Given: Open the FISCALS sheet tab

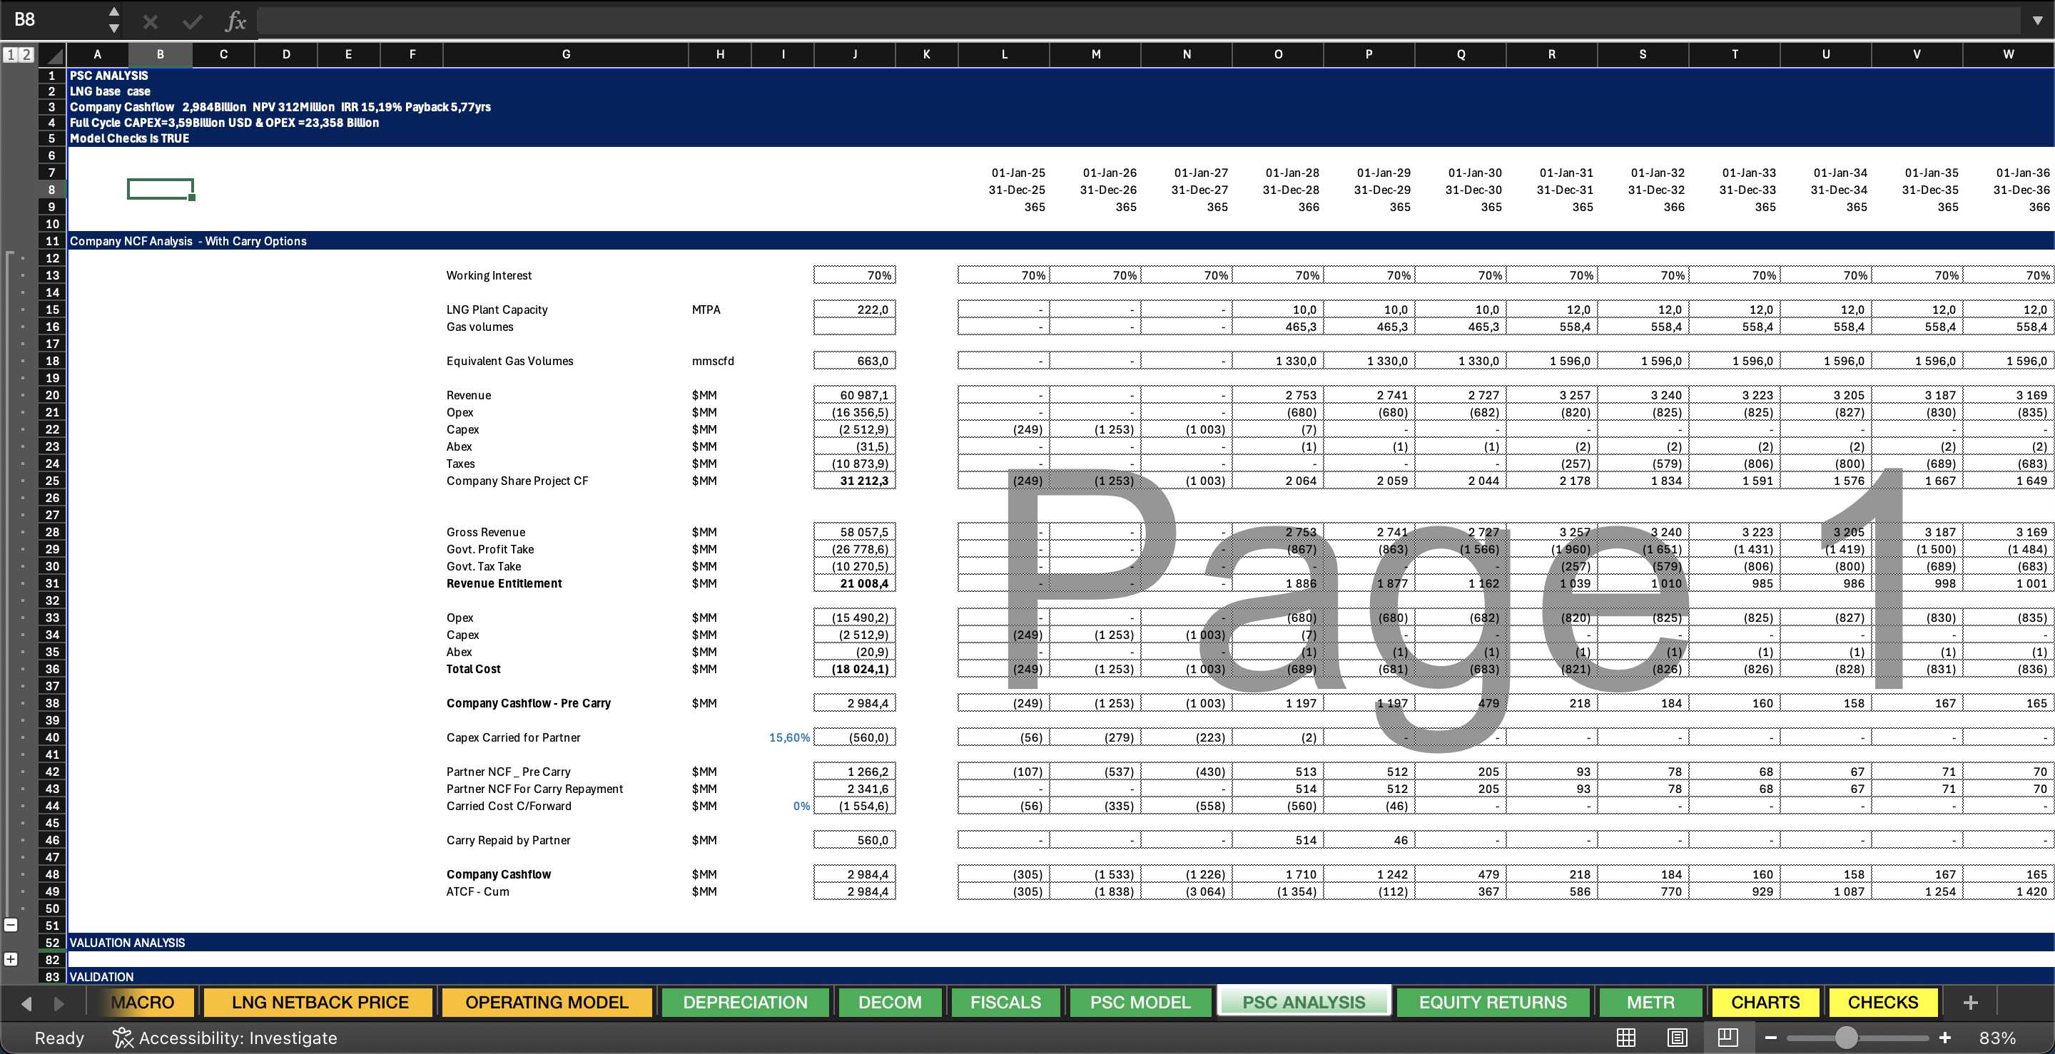Looking at the screenshot, I should coord(1005,1002).
